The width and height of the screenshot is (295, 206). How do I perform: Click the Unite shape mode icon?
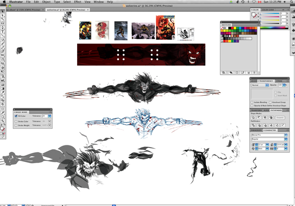(253, 117)
